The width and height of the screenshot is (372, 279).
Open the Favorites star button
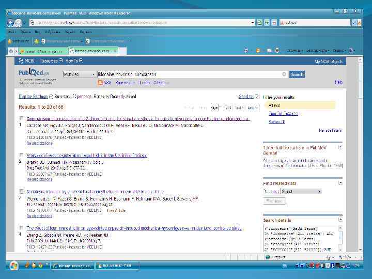[x=18, y=41]
